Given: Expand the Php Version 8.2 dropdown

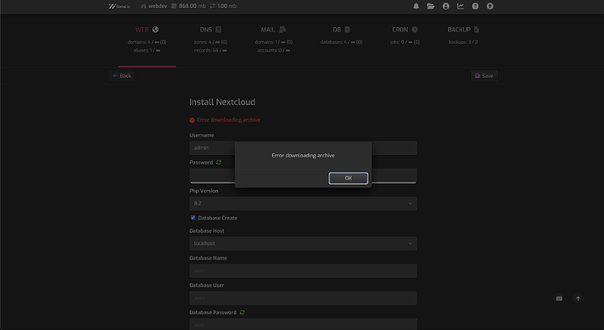Looking at the screenshot, I should pyautogui.click(x=303, y=203).
